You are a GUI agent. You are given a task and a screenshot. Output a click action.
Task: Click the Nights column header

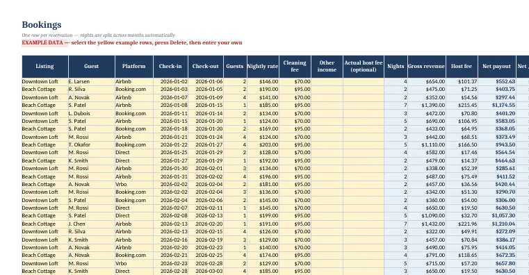coord(396,67)
